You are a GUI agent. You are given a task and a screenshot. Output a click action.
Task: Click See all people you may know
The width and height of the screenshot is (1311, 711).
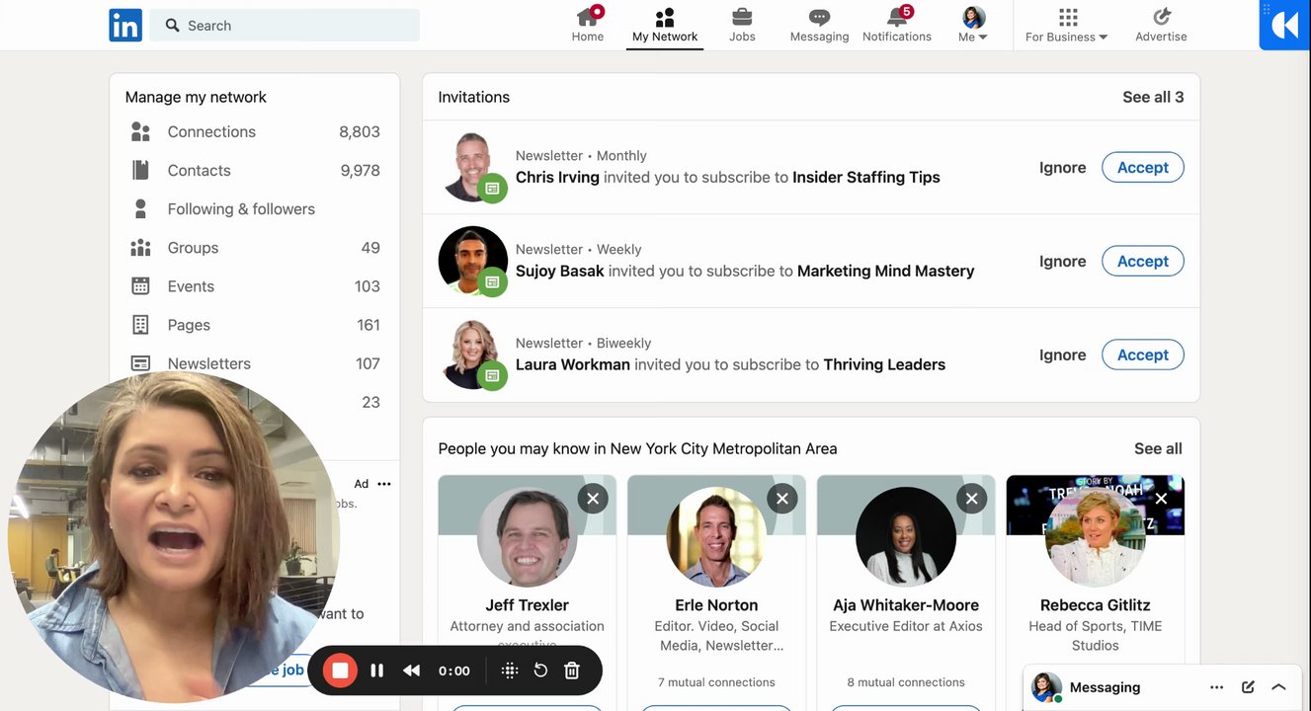tap(1158, 448)
